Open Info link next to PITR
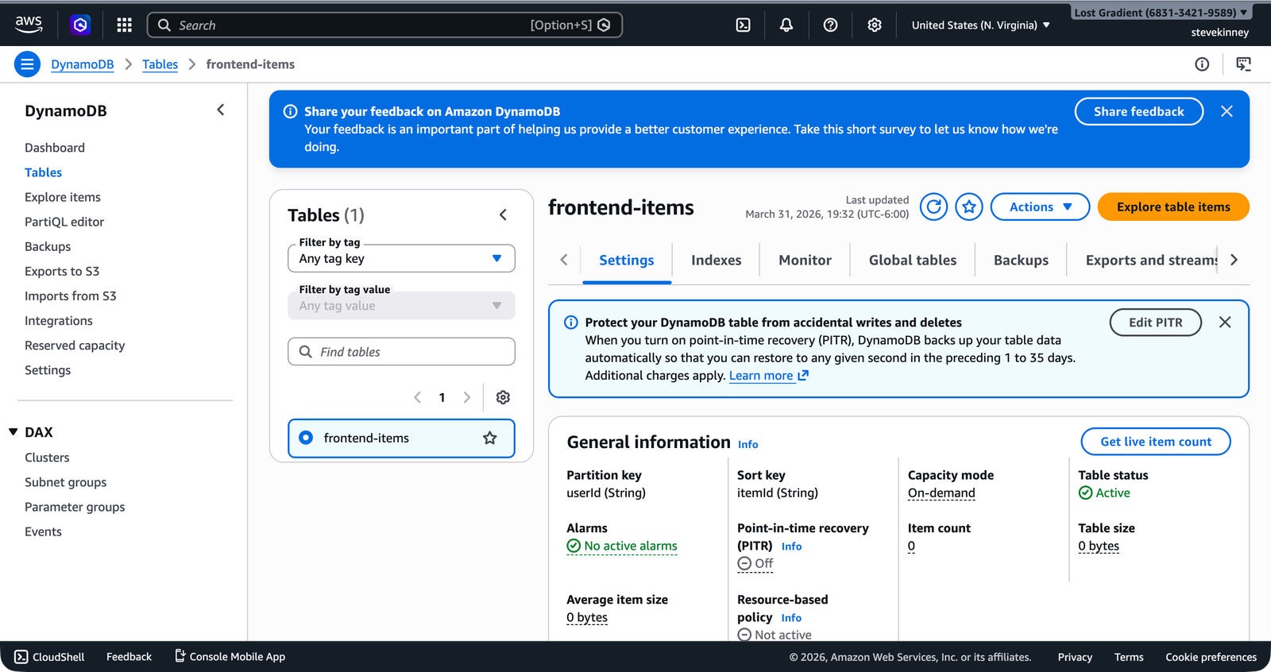 click(791, 546)
